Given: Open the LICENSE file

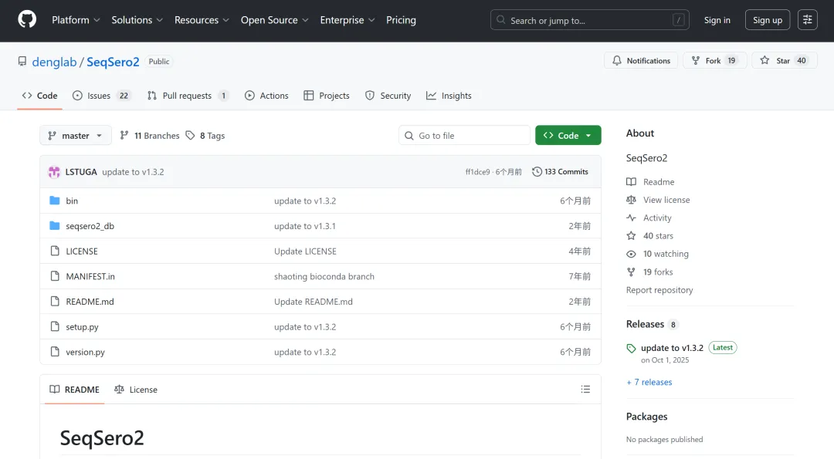Looking at the screenshot, I should 82,251.
